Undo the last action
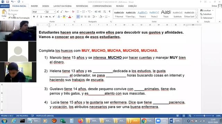 pos(12,2)
